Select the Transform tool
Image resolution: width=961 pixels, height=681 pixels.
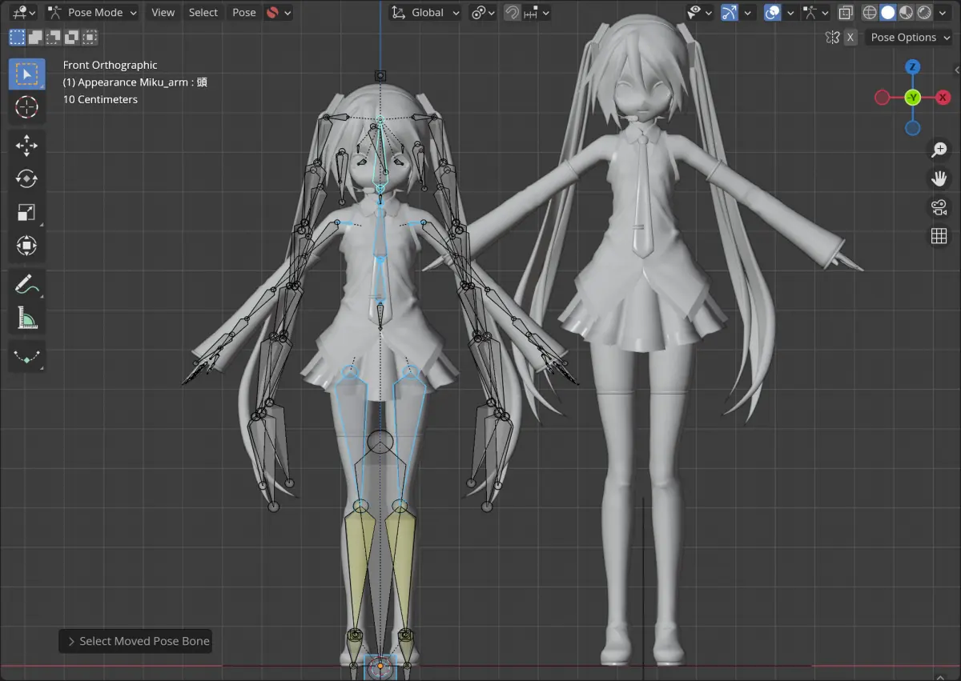click(x=26, y=245)
